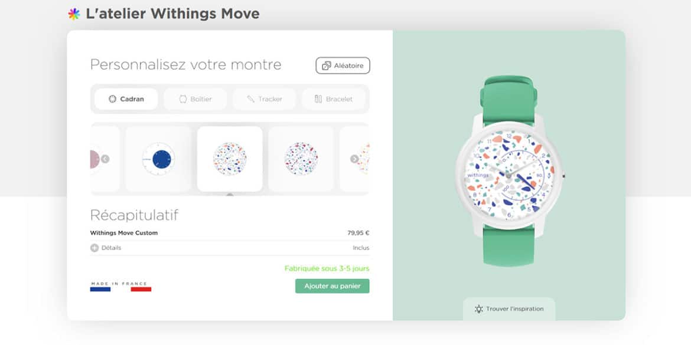Click the lightbulb icon for inspiration
691x345 pixels.
(x=478, y=309)
